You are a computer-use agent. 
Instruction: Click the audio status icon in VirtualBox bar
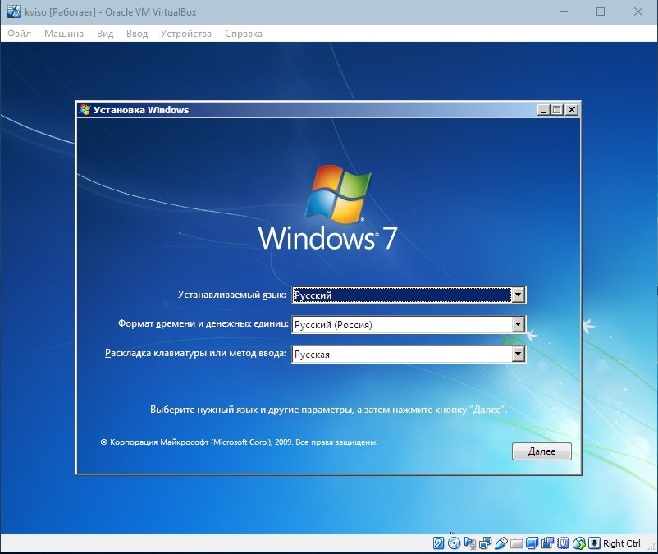470,543
